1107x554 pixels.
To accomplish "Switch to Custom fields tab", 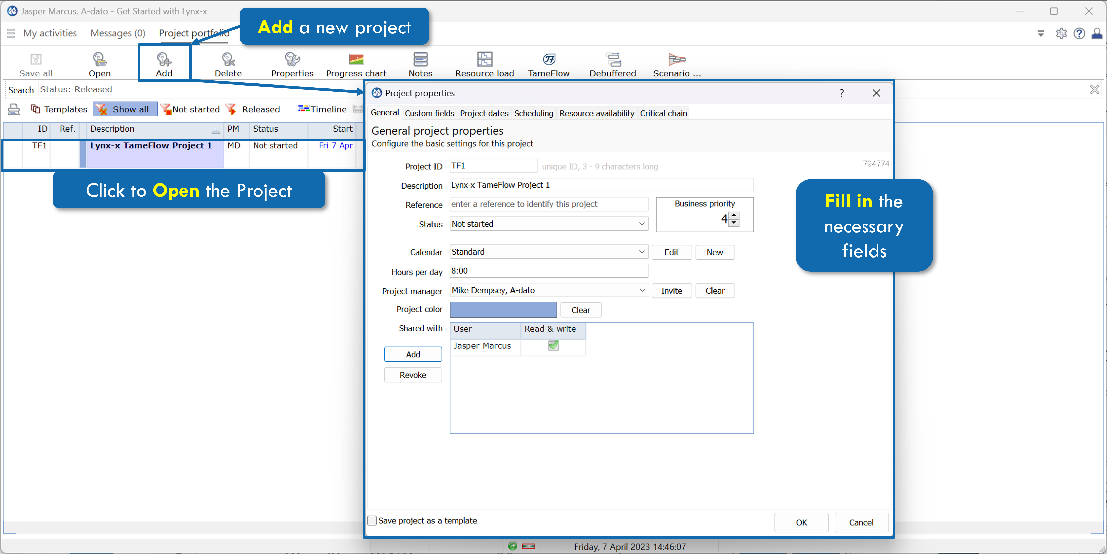I will (429, 113).
